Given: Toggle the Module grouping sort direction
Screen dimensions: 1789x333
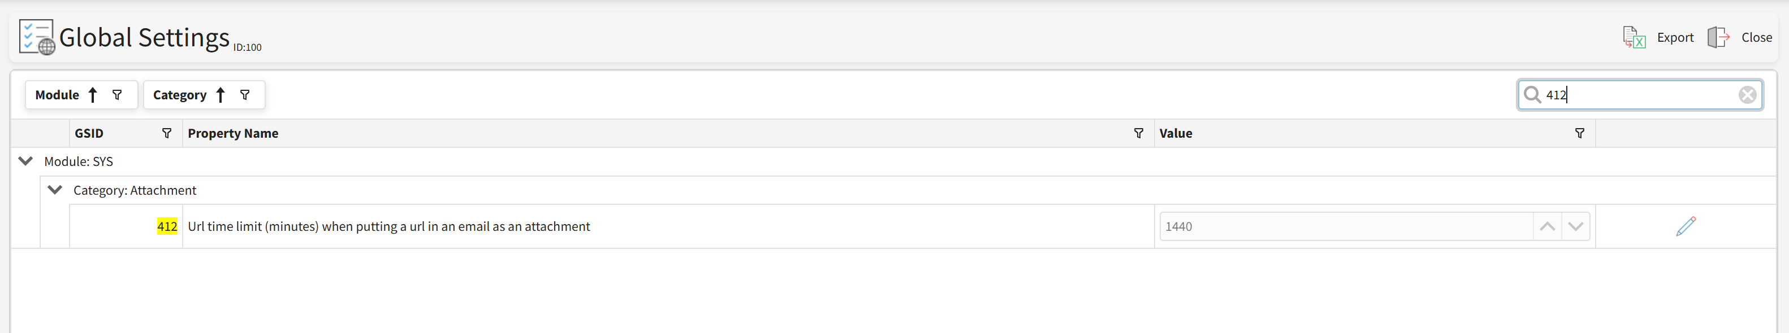Looking at the screenshot, I should 92,95.
